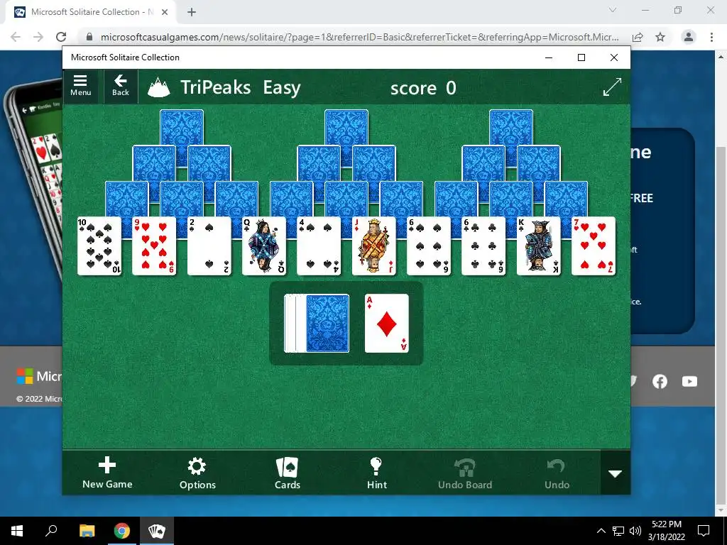Switch to Chrome on the taskbar
This screenshot has width=727, height=545.
[122, 531]
